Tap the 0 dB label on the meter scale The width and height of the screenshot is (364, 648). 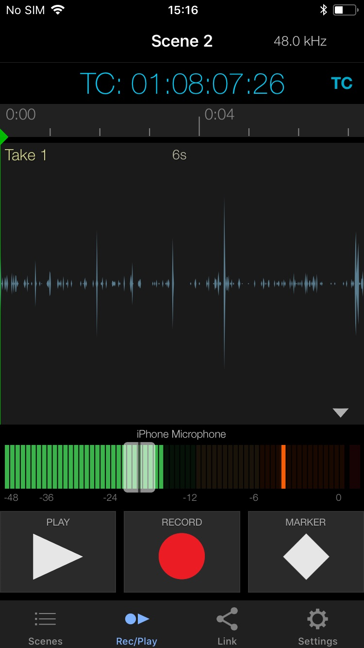[x=339, y=497]
